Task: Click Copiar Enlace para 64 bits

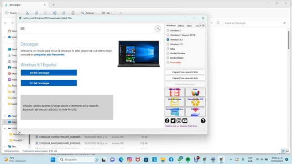Action: [185, 78]
